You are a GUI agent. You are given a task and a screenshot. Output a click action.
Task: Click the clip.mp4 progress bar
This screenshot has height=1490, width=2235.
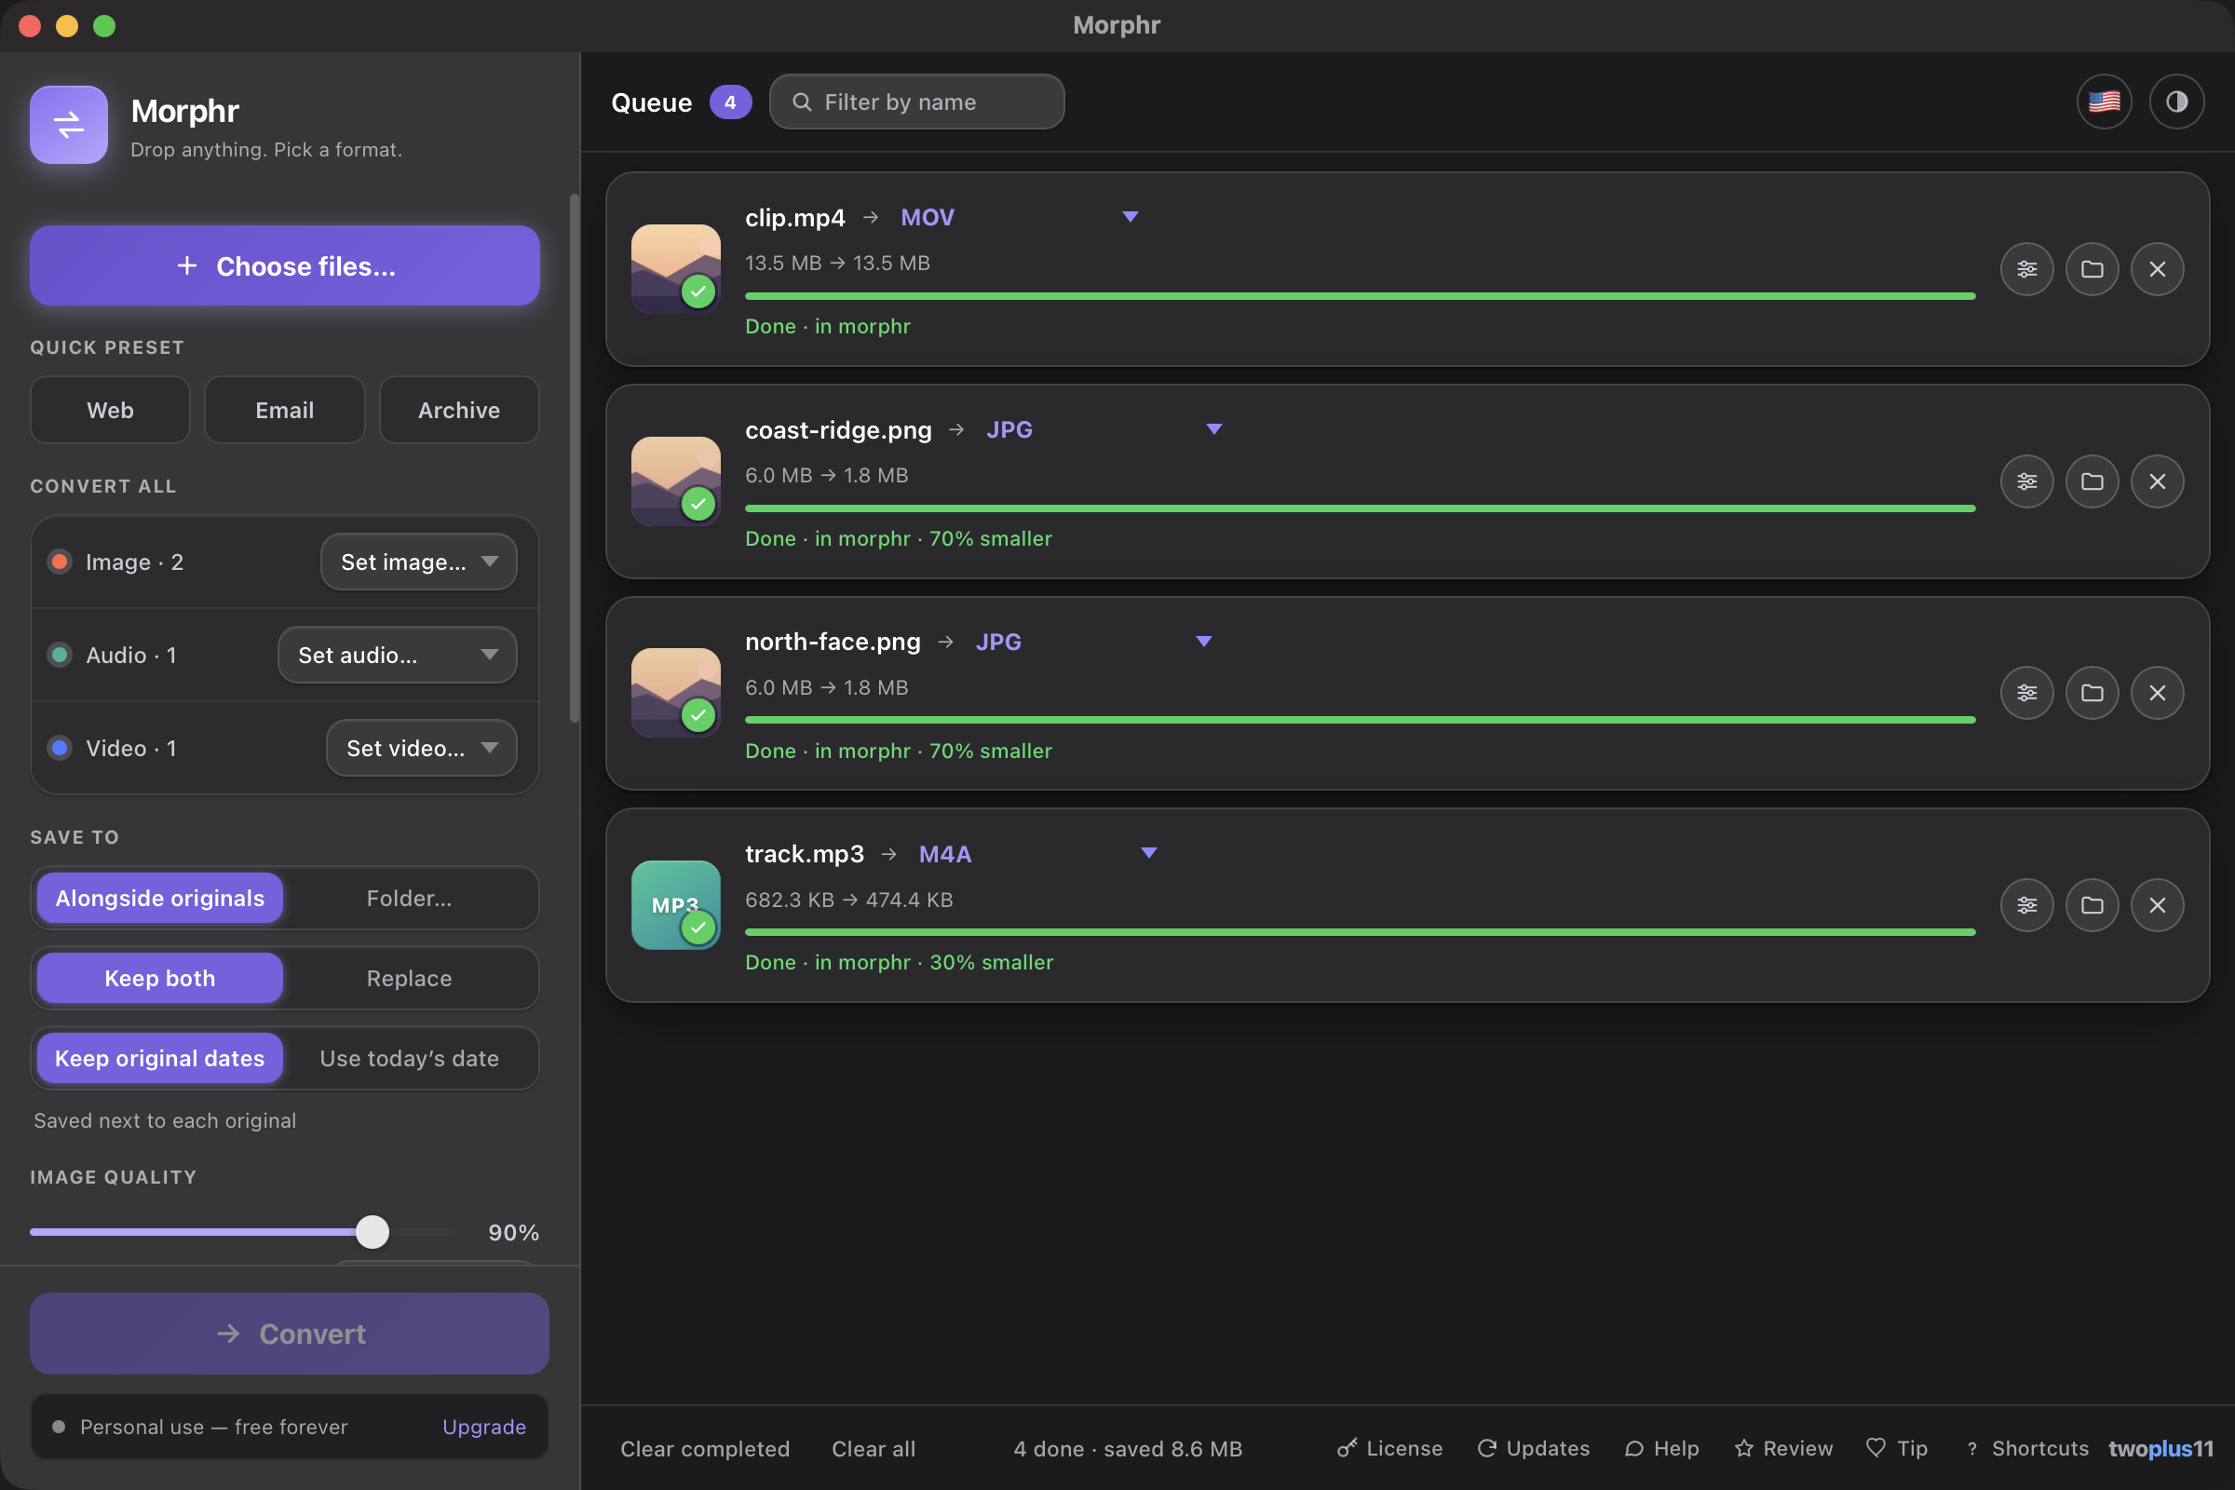(1360, 296)
